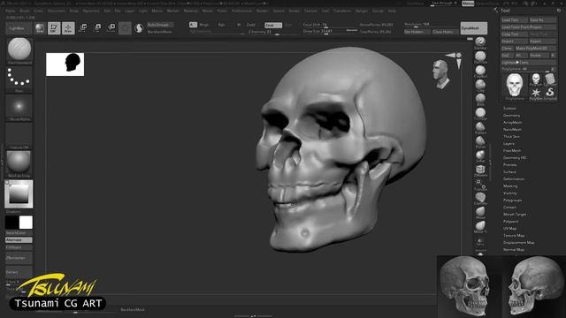Toggle Auto Groups option
Image resolution: width=566 pixels, height=318 pixels.
click(160, 25)
